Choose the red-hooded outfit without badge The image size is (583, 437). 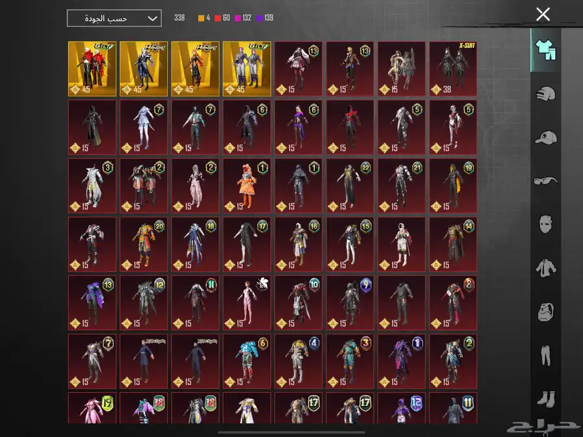point(350,127)
